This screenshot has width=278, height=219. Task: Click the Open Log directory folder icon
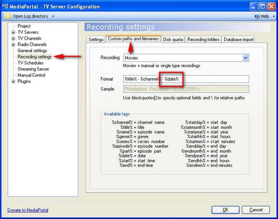point(8,16)
